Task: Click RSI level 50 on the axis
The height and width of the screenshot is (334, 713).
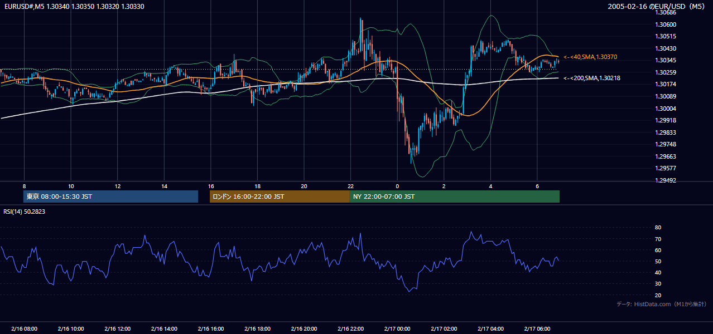Action: coord(658,261)
